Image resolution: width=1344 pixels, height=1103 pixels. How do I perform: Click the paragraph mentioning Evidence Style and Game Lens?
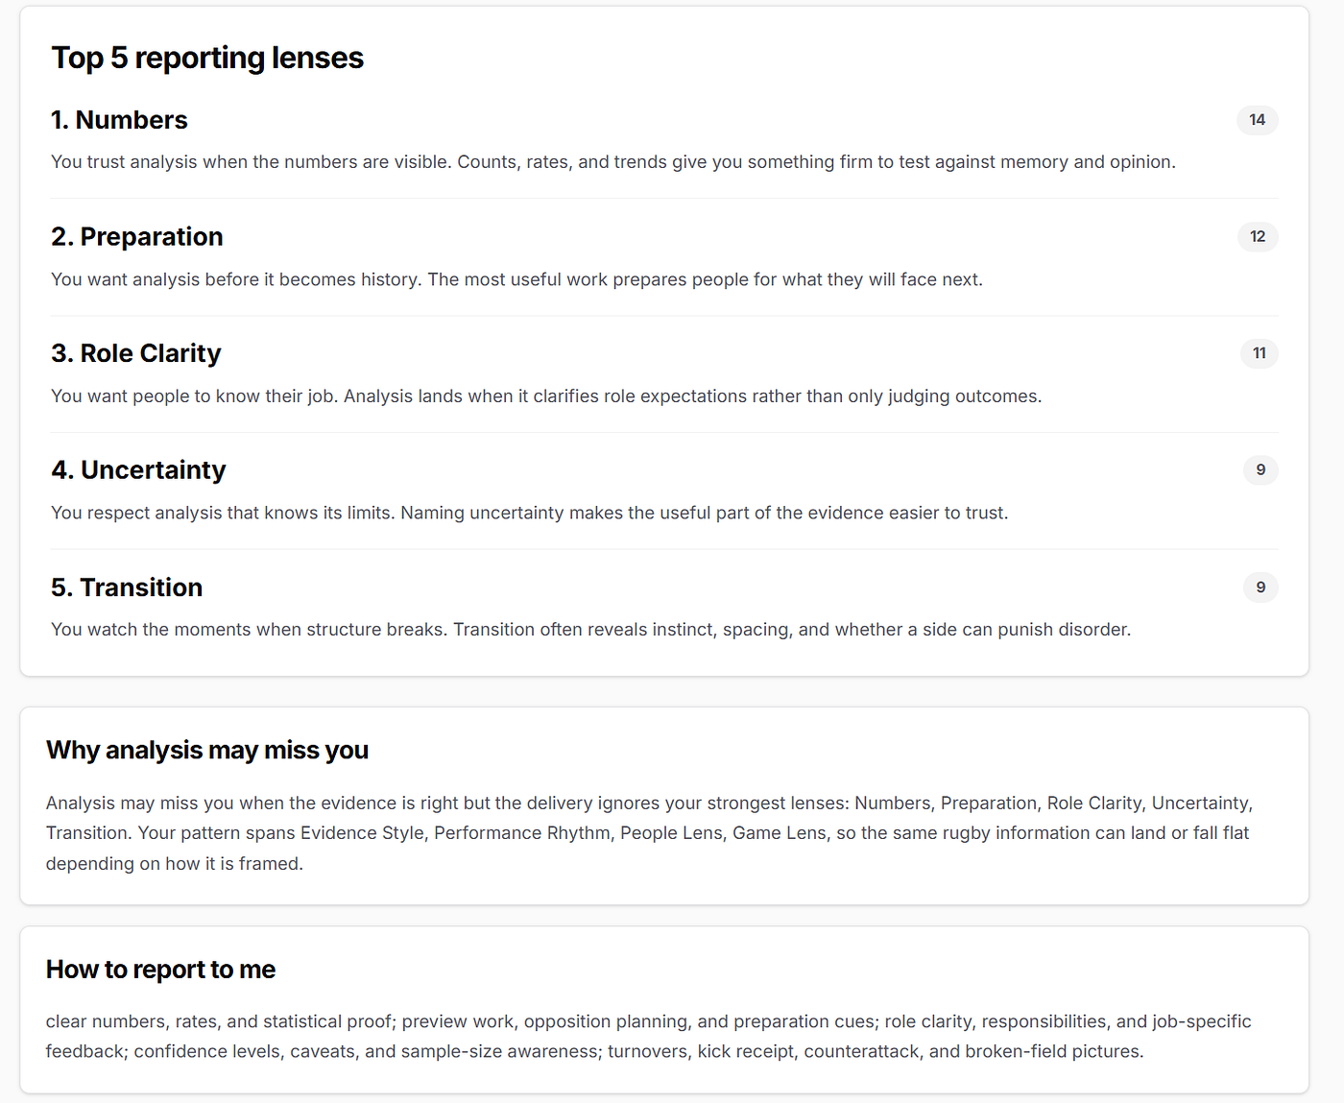coord(650,833)
